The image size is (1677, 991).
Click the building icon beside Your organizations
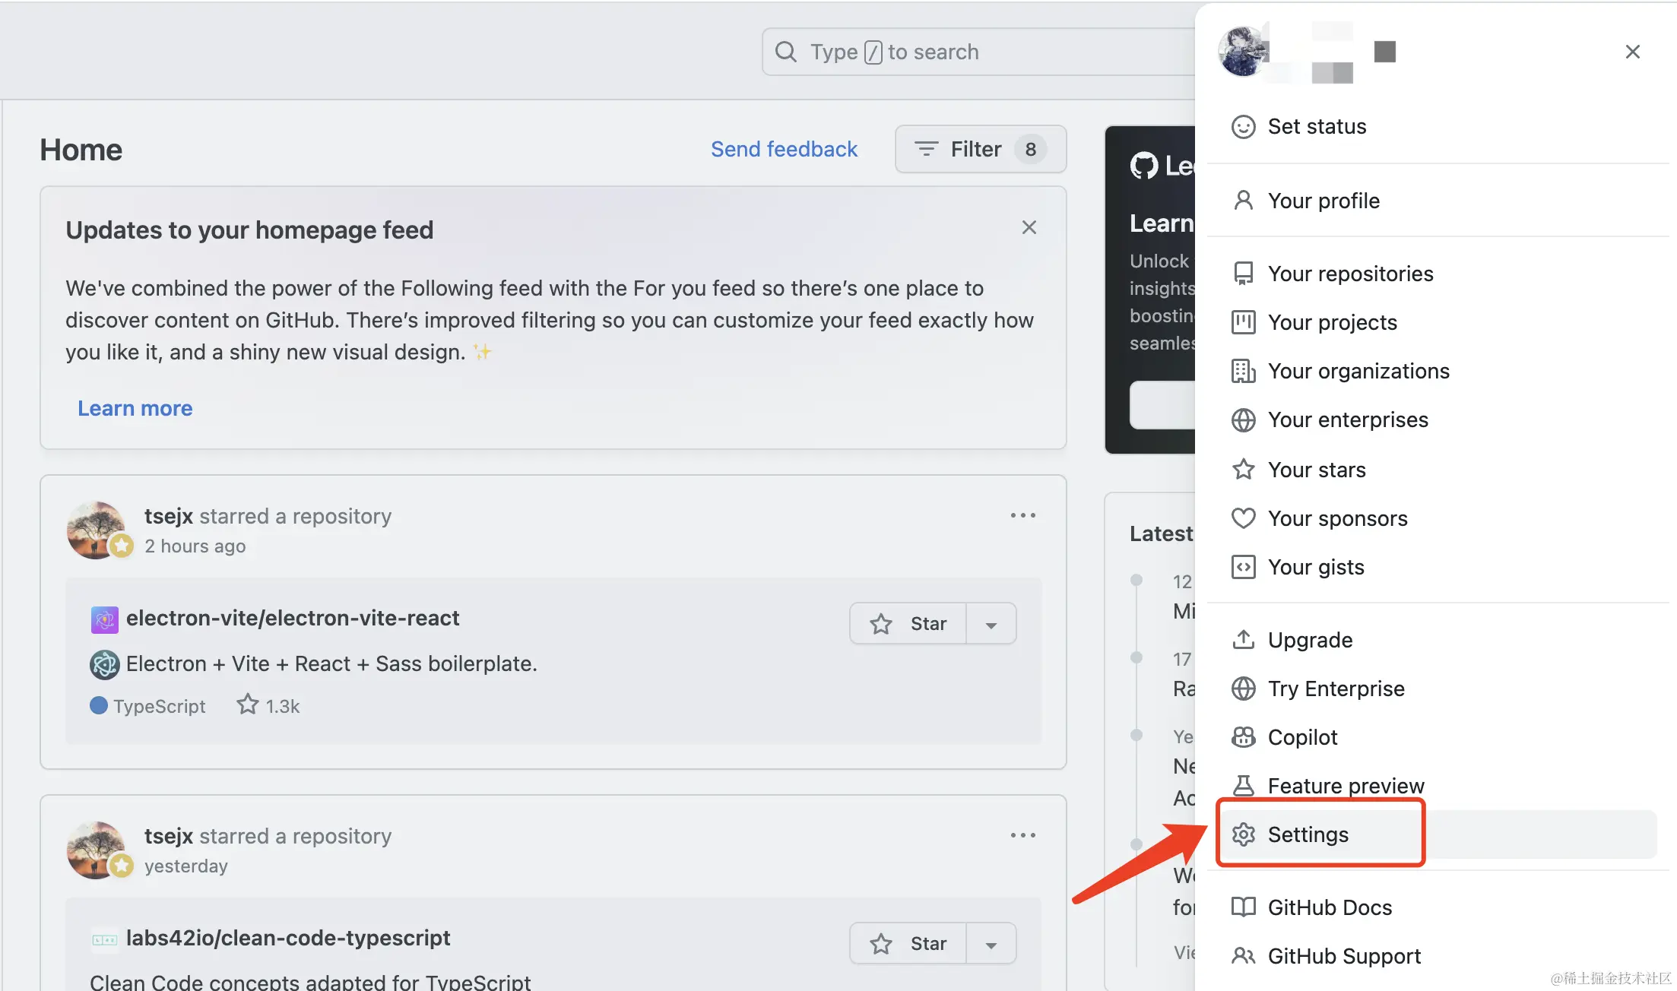tap(1243, 371)
